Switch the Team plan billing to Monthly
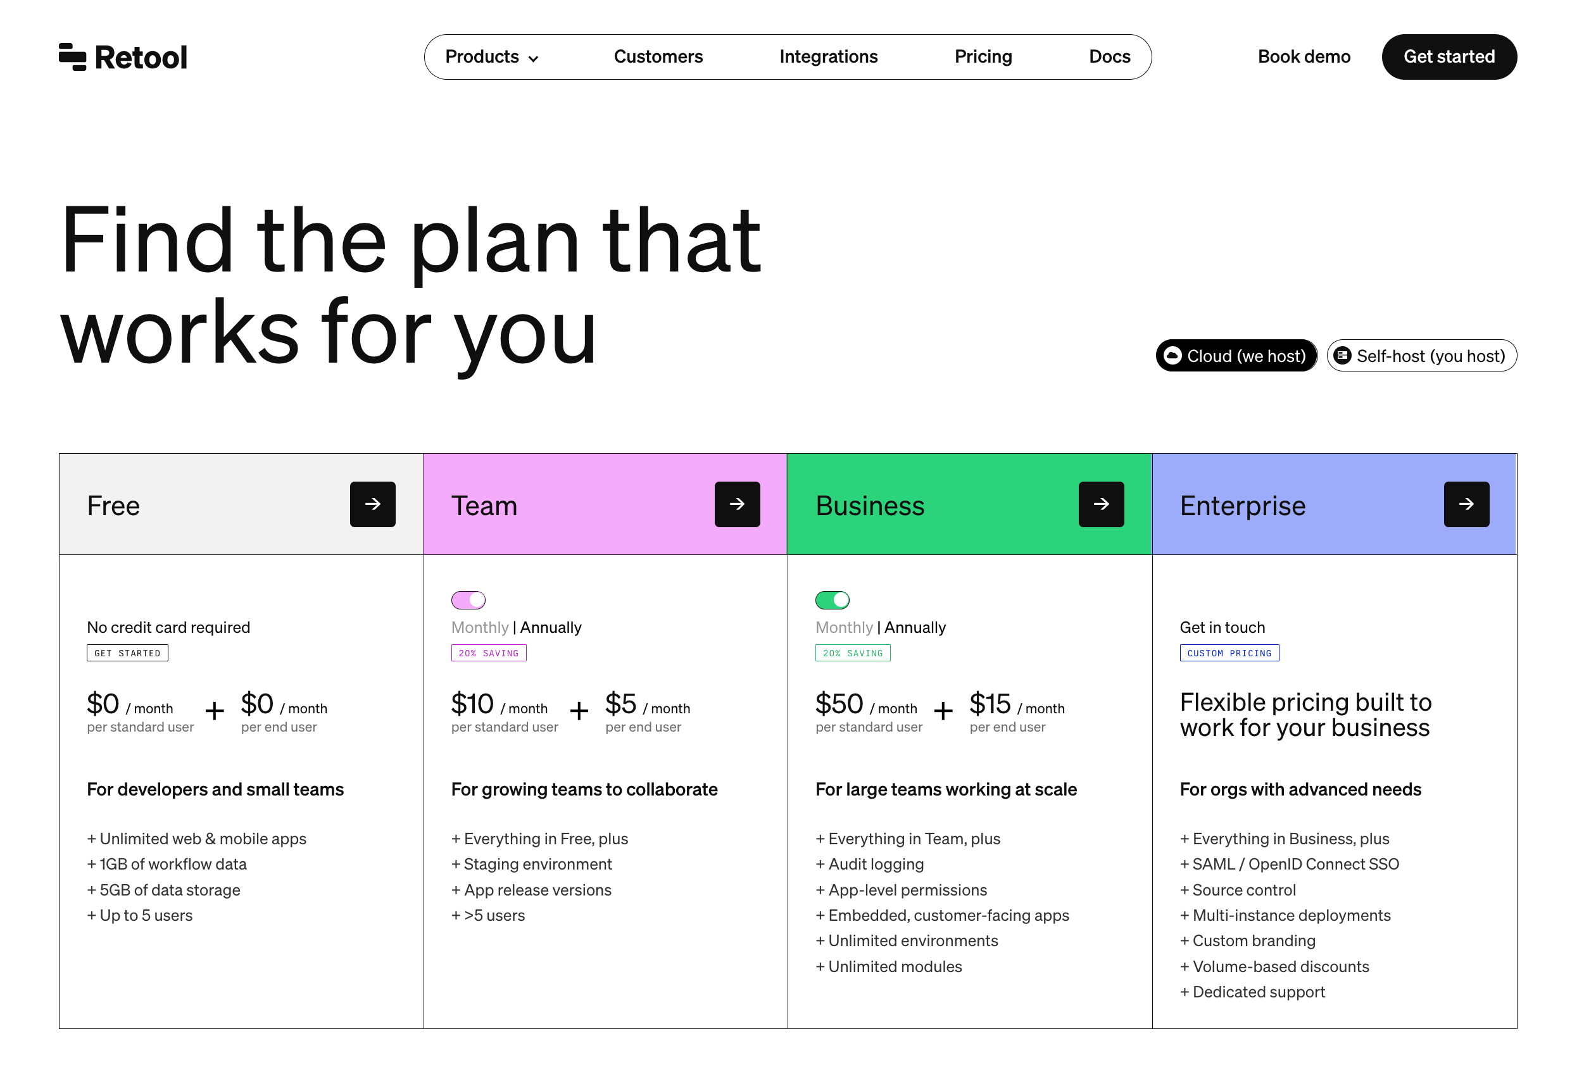Image resolution: width=1584 pixels, height=1086 pixels. pyautogui.click(x=468, y=599)
